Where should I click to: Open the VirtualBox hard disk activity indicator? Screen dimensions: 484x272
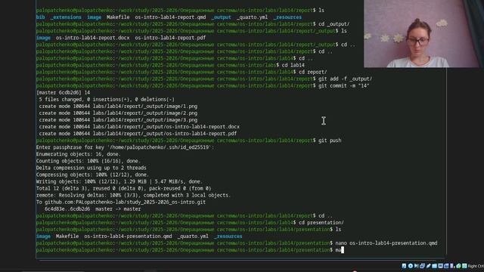(x=404, y=266)
